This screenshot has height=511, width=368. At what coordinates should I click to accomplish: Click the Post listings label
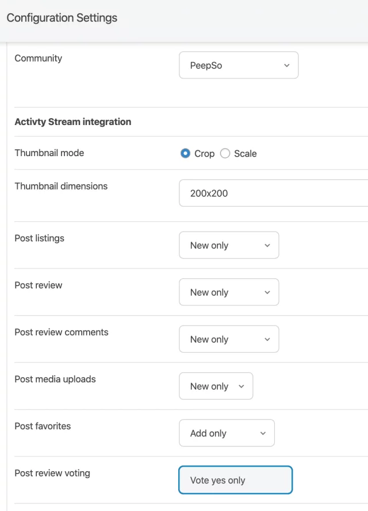(x=40, y=239)
